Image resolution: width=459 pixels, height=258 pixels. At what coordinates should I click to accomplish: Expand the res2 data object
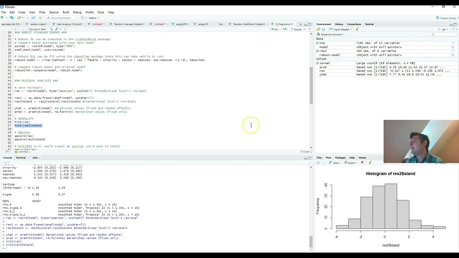coord(317,51)
